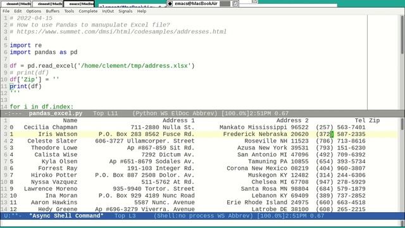Place cursor on 'import pandas as pd' line

[44, 52]
